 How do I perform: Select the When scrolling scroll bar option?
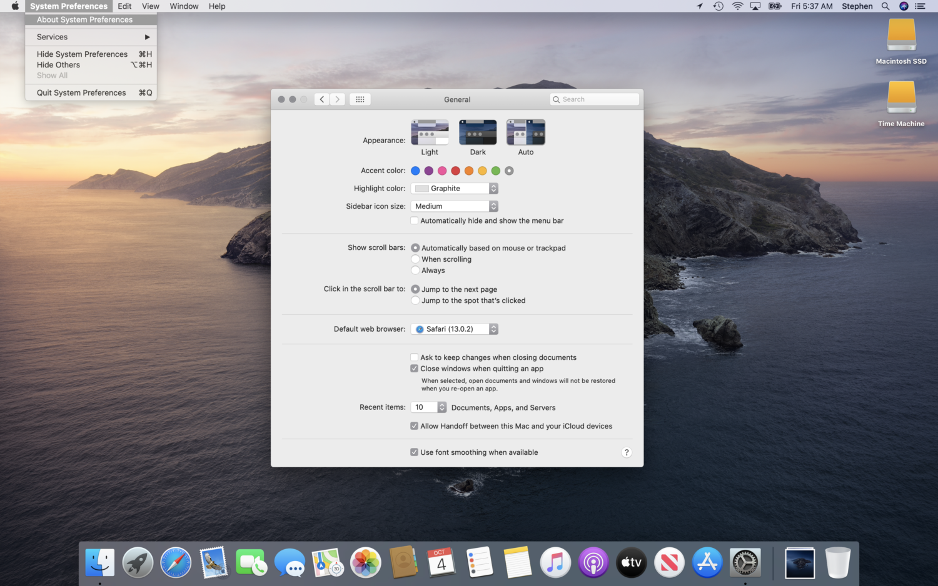(415, 259)
